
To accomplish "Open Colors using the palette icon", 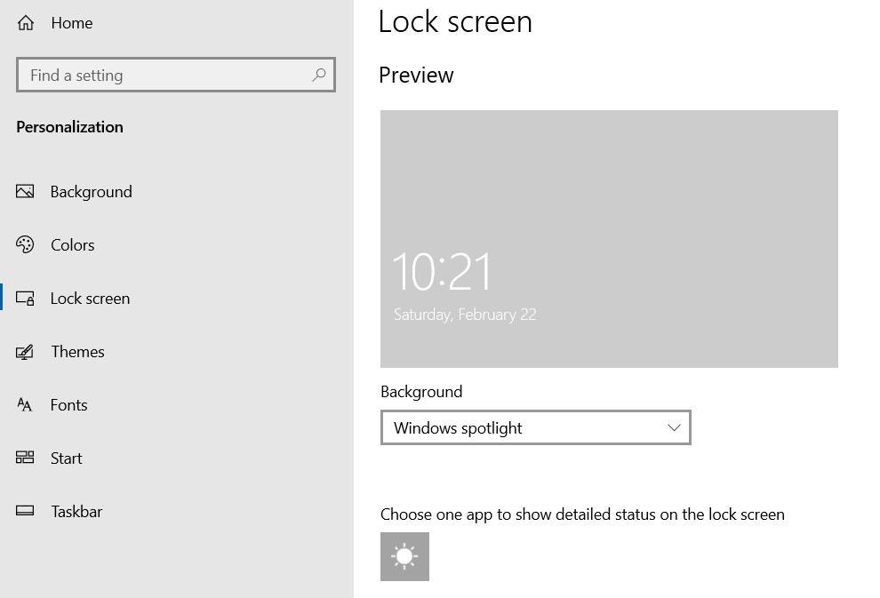I will click(27, 244).
